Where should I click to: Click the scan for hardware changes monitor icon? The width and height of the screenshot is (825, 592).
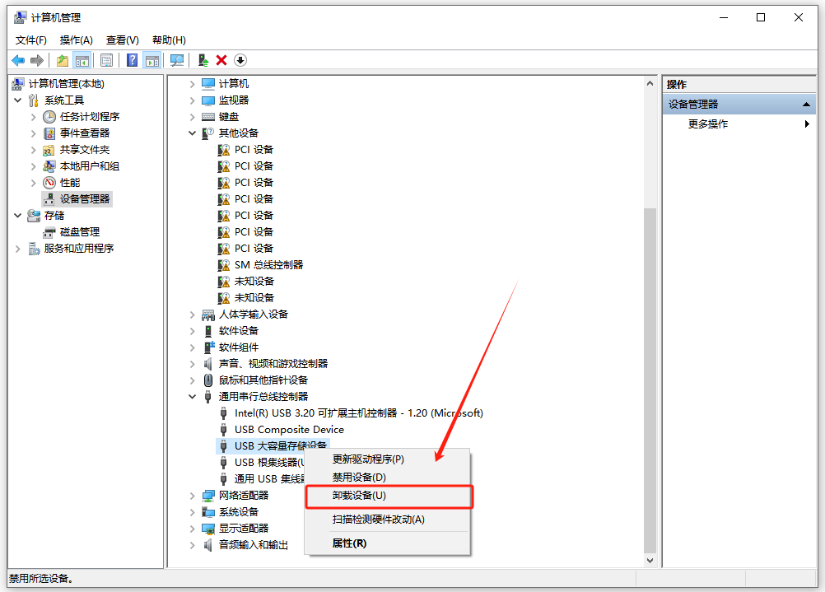click(x=176, y=60)
